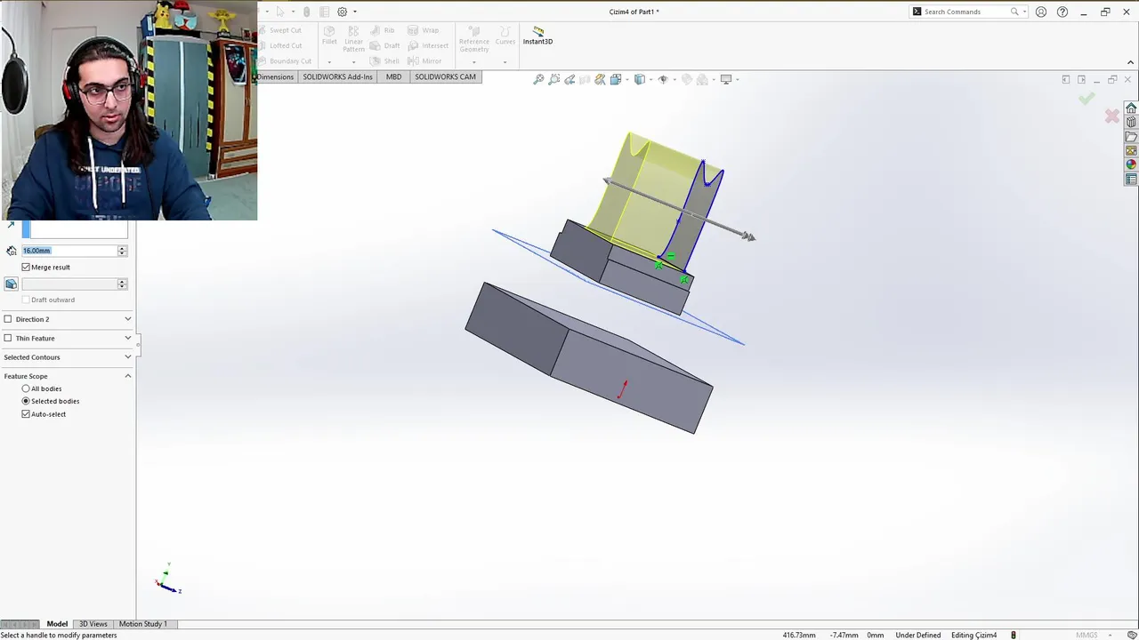
Task: Open the SOLIDWORKS Resources home tab
Action: point(1131,108)
